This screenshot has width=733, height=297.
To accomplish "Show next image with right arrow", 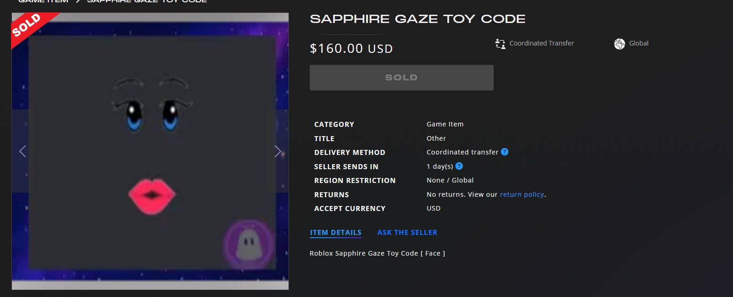I will coord(277,151).
